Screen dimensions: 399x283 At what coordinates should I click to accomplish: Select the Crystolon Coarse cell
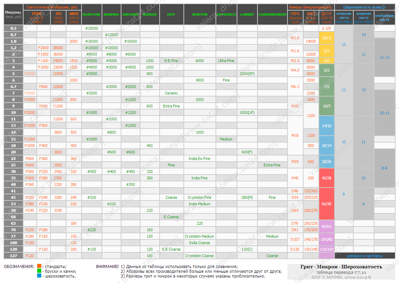pyautogui.click(x=199, y=256)
